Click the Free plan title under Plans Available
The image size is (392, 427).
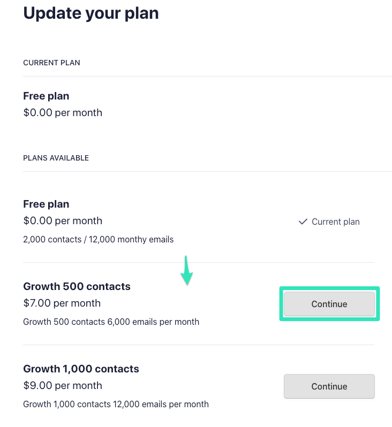46,204
